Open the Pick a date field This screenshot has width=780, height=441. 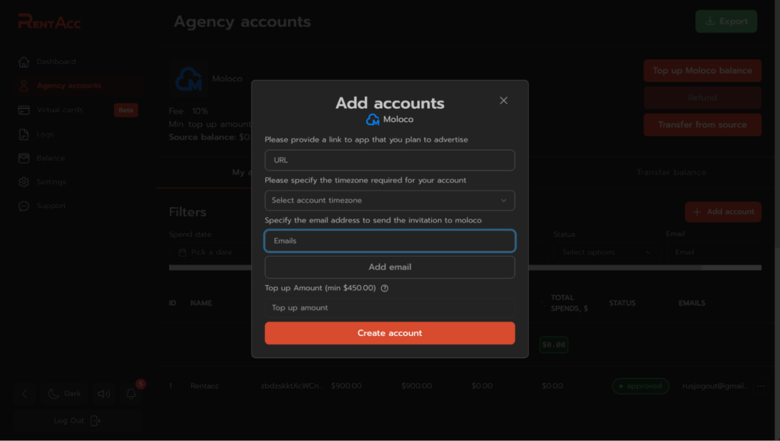coord(211,252)
